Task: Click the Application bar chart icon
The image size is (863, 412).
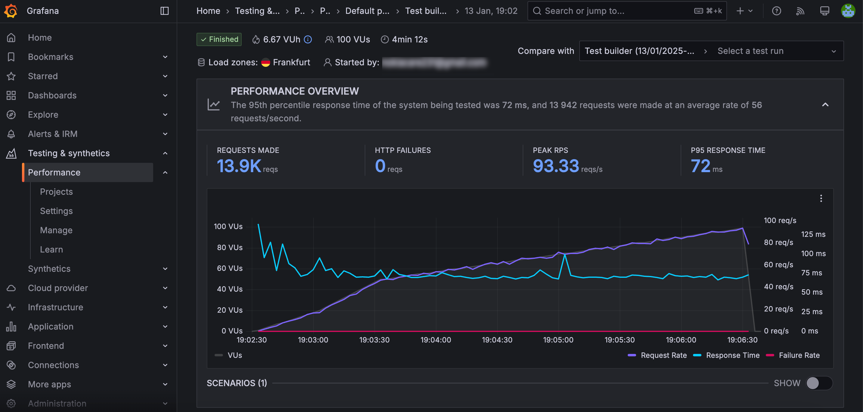Action: point(11,327)
